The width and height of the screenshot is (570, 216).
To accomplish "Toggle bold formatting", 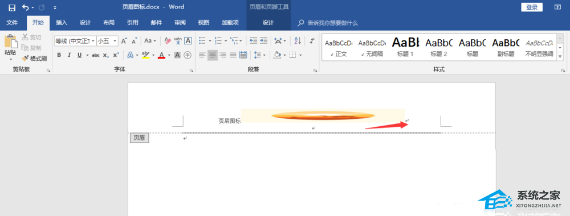I will (59, 55).
